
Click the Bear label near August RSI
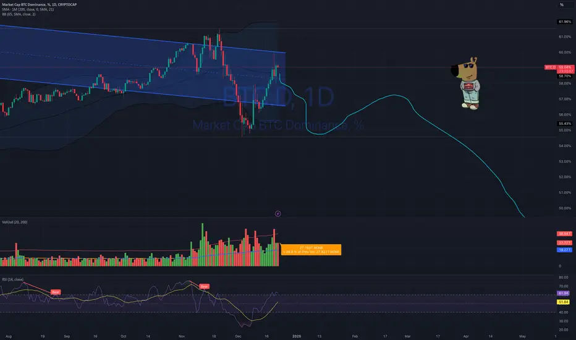(x=56, y=292)
